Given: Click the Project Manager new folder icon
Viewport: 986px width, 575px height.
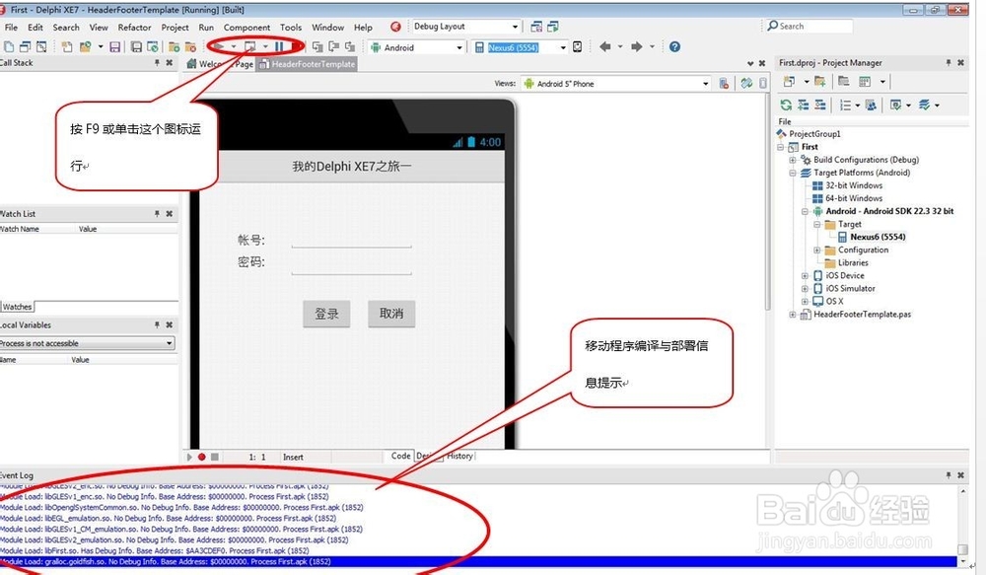Looking at the screenshot, I should click(819, 81).
